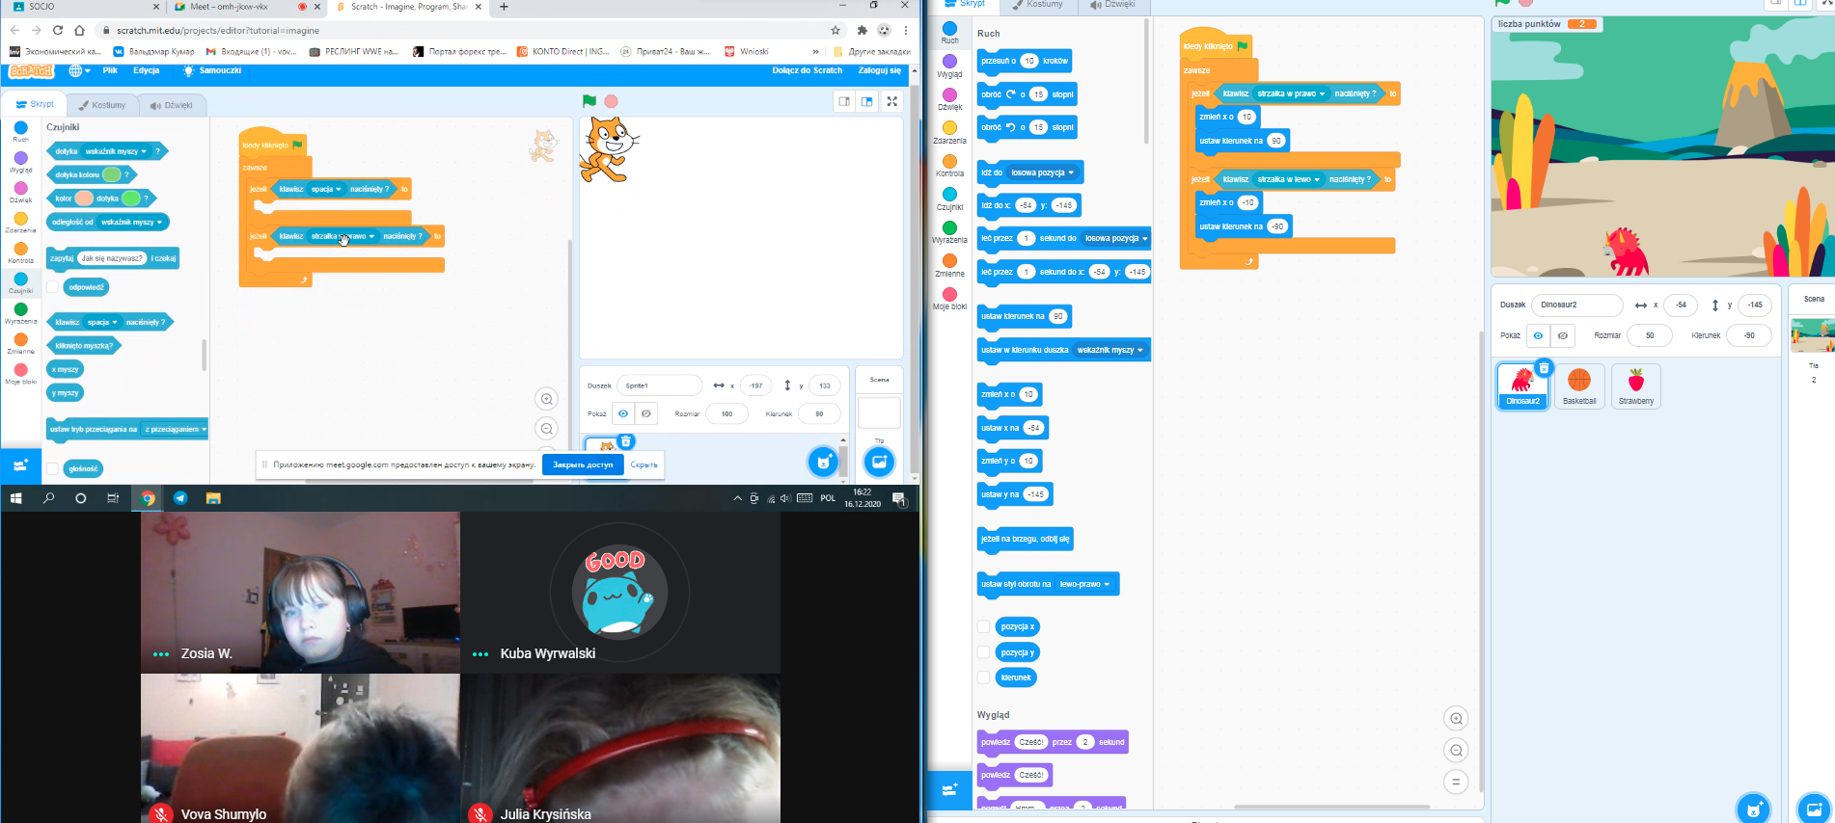Switch to large stage layout in shared Scratch

point(866,101)
